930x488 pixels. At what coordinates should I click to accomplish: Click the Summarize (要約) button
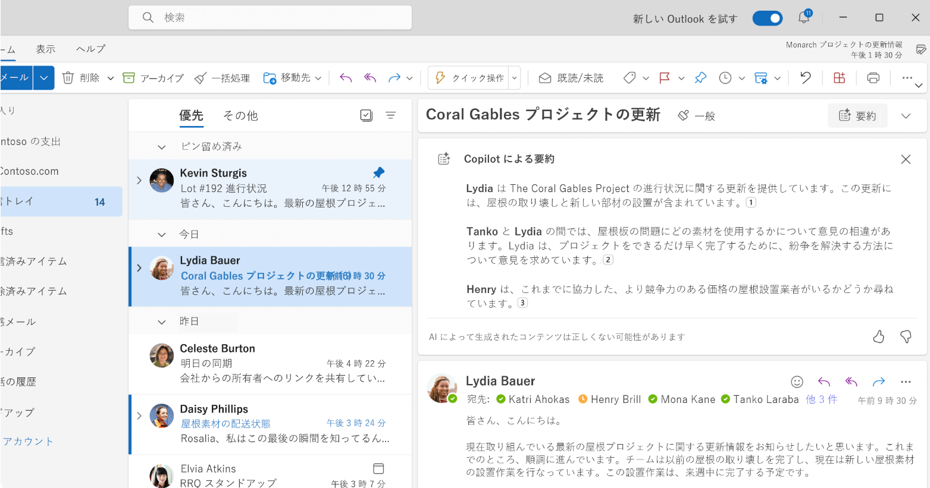[x=857, y=115]
